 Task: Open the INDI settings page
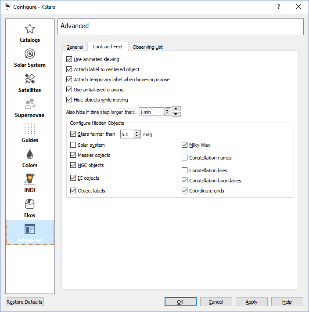coord(30,183)
